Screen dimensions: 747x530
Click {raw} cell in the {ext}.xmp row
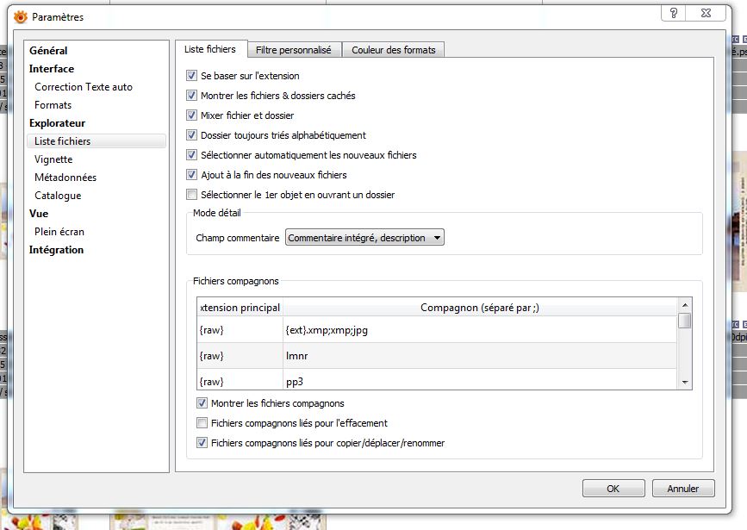240,330
